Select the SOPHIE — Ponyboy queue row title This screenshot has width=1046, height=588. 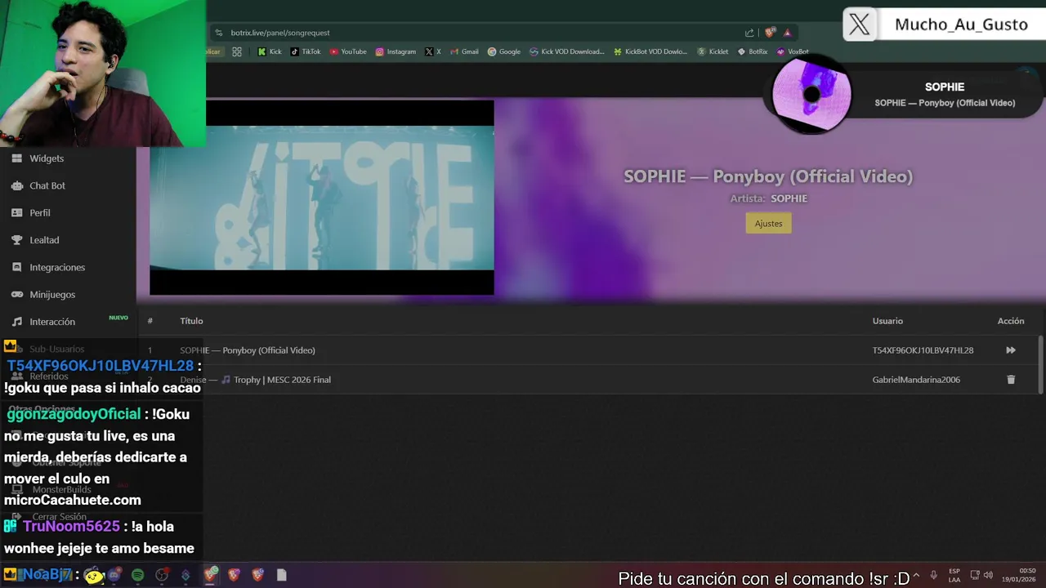click(248, 350)
